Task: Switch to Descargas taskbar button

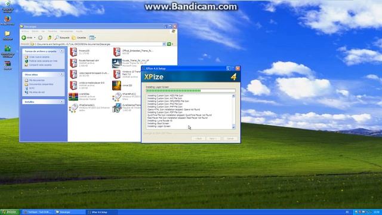Action: (70, 212)
